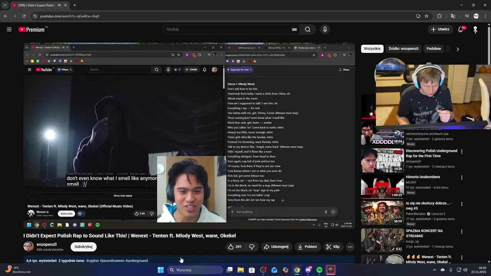
Task: Open media control icon in toolbar
Action: 467,16
